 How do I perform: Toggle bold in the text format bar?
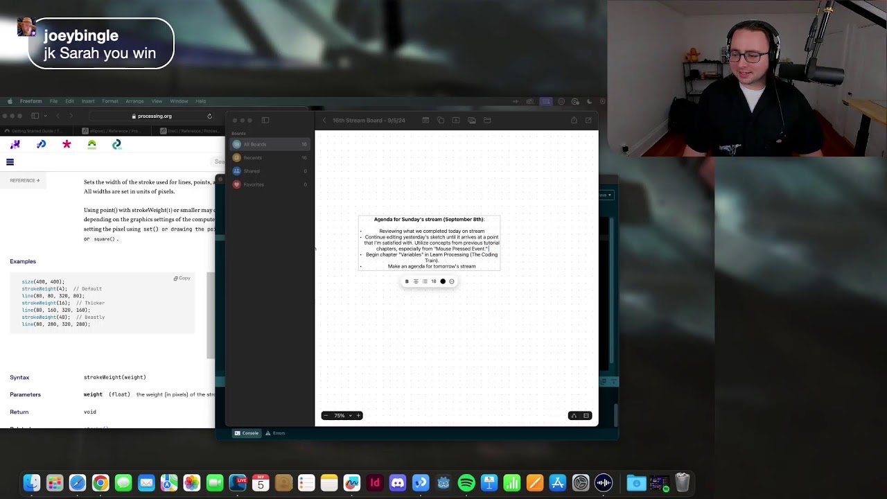[x=407, y=281]
